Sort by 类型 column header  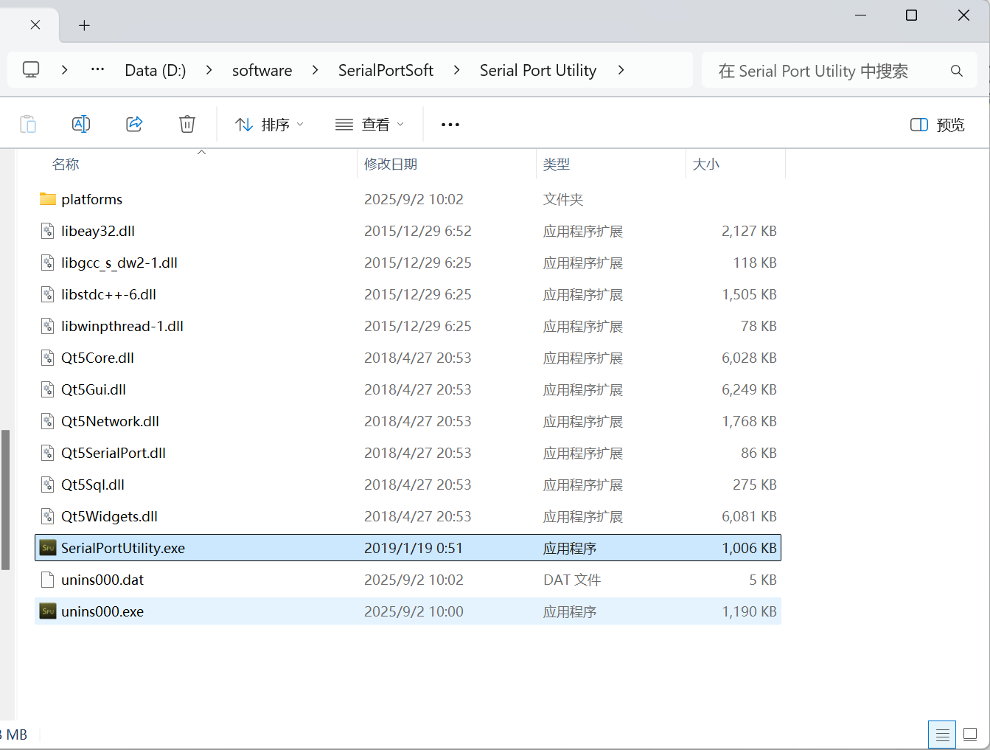(x=557, y=164)
